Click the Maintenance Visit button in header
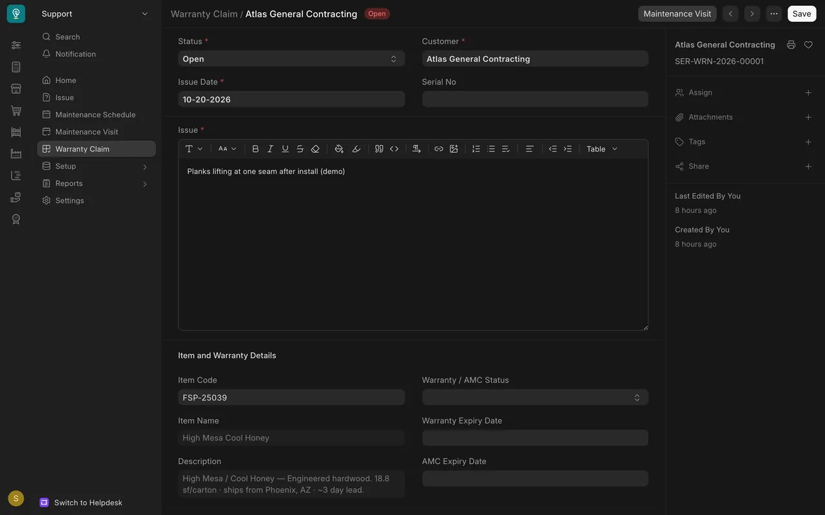 coord(677,14)
